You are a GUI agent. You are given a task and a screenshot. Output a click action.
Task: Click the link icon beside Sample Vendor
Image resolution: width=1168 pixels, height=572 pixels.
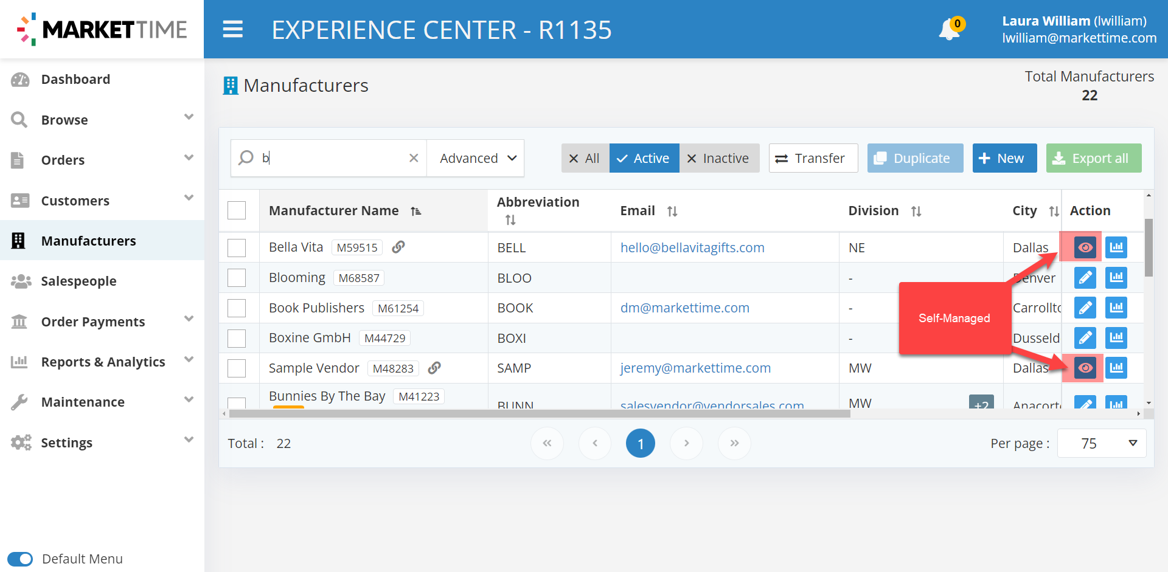[434, 368]
